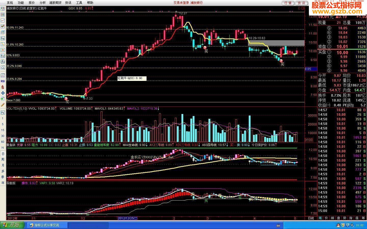Click the multi-window sidebar icon
367x229 pixels.
(x=3, y=32)
